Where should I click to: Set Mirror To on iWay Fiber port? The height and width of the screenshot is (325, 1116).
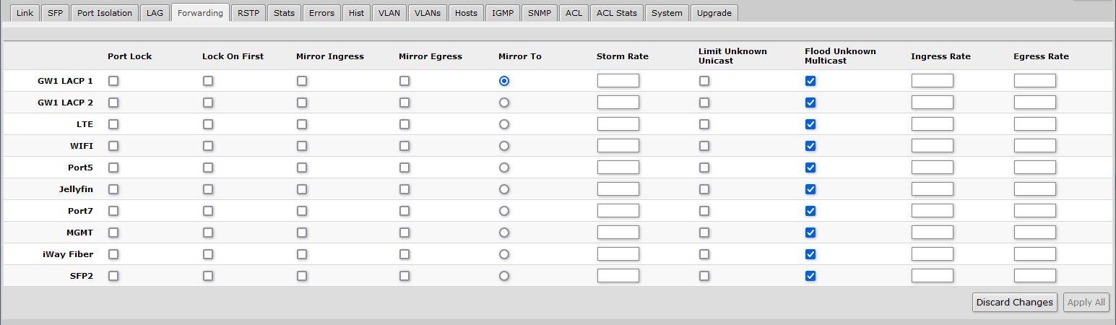pos(504,254)
